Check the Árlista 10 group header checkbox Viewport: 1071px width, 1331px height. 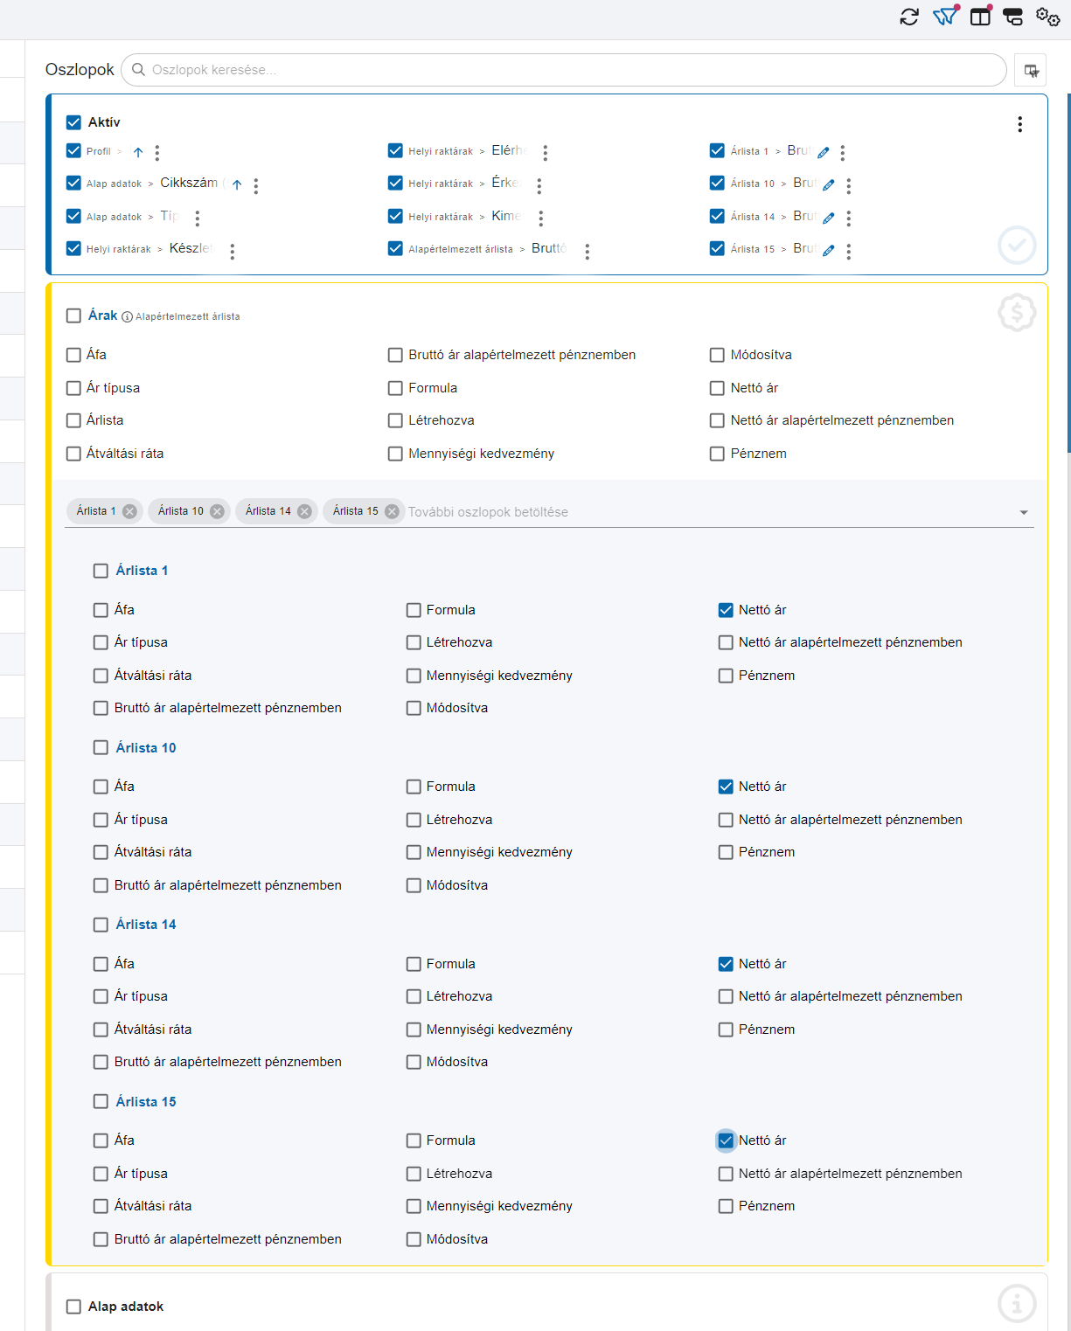coord(101,748)
